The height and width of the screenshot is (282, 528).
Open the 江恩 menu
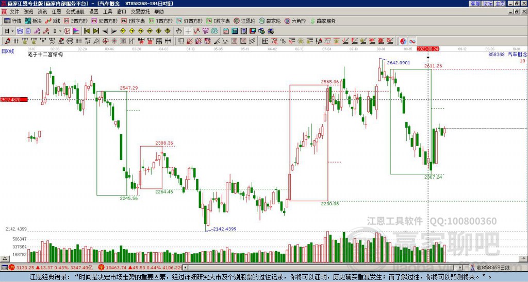pos(57,12)
